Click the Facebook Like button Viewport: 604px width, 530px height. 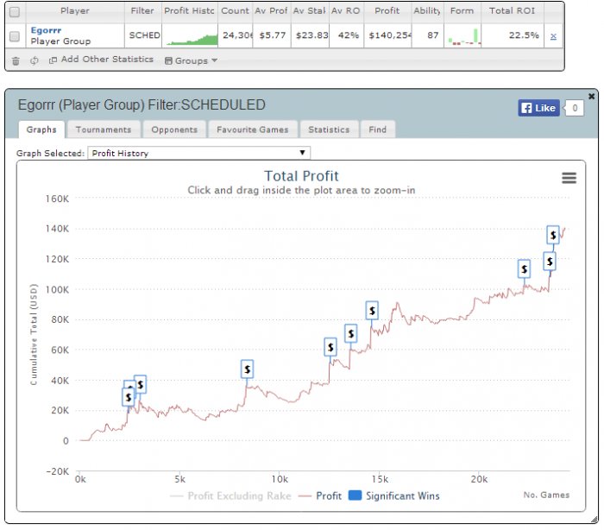click(538, 108)
